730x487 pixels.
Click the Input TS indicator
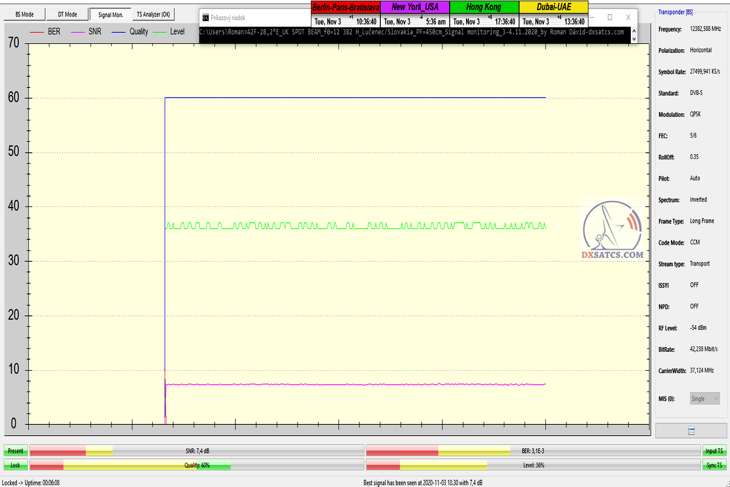point(714,451)
